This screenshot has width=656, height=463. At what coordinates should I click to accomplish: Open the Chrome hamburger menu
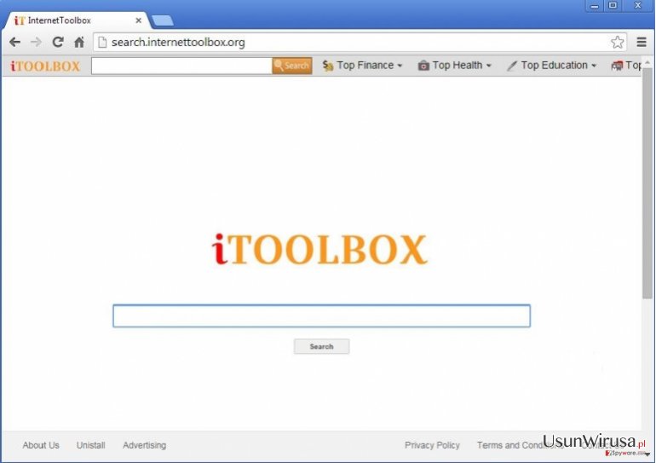(642, 42)
